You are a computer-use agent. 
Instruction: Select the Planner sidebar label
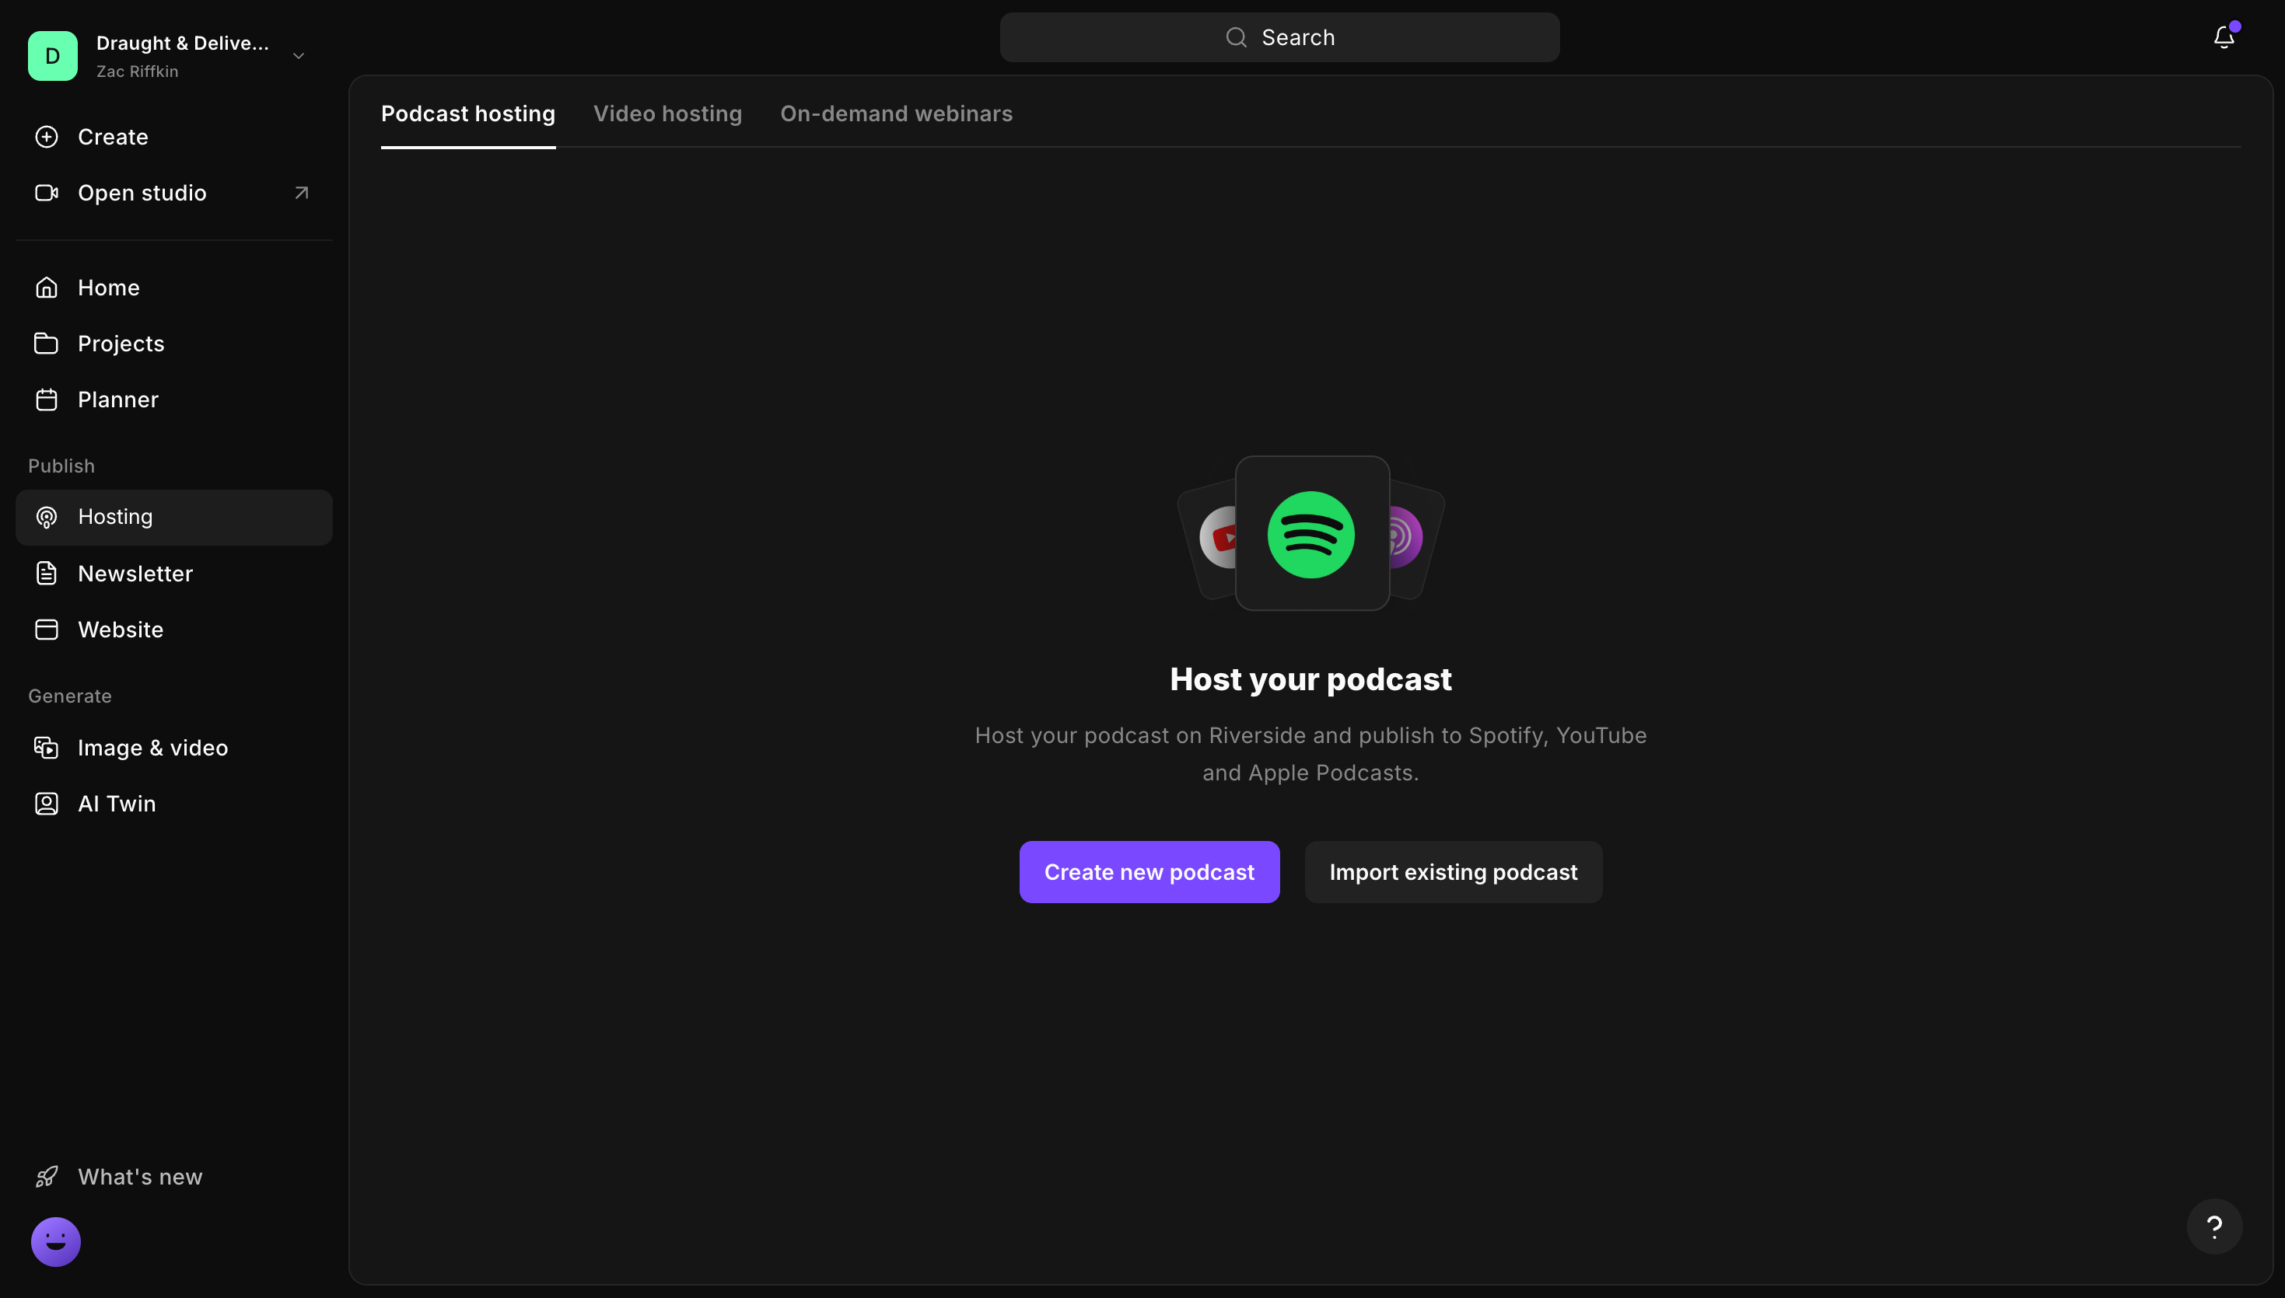(119, 400)
